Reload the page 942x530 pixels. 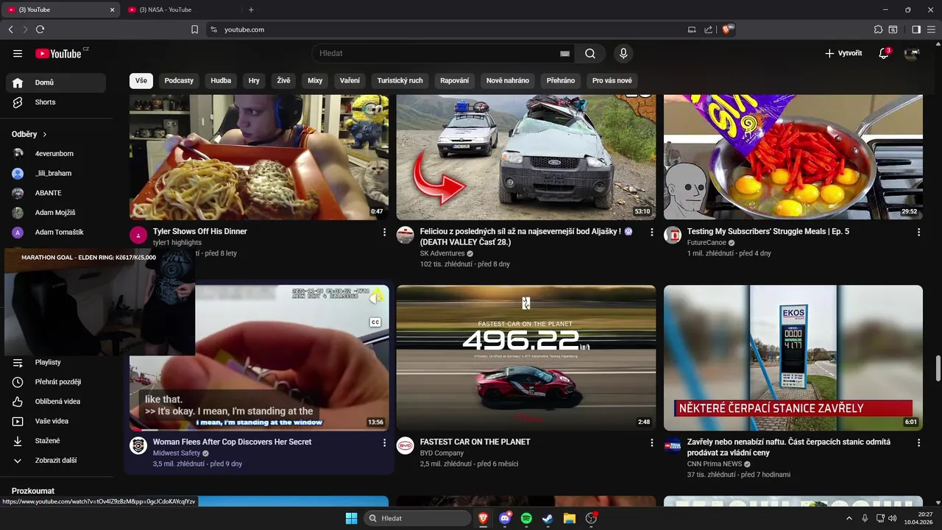click(40, 29)
